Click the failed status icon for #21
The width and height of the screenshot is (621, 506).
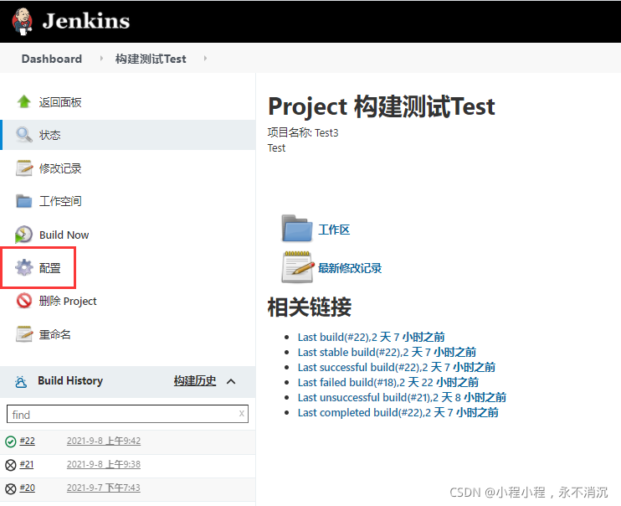(11, 465)
